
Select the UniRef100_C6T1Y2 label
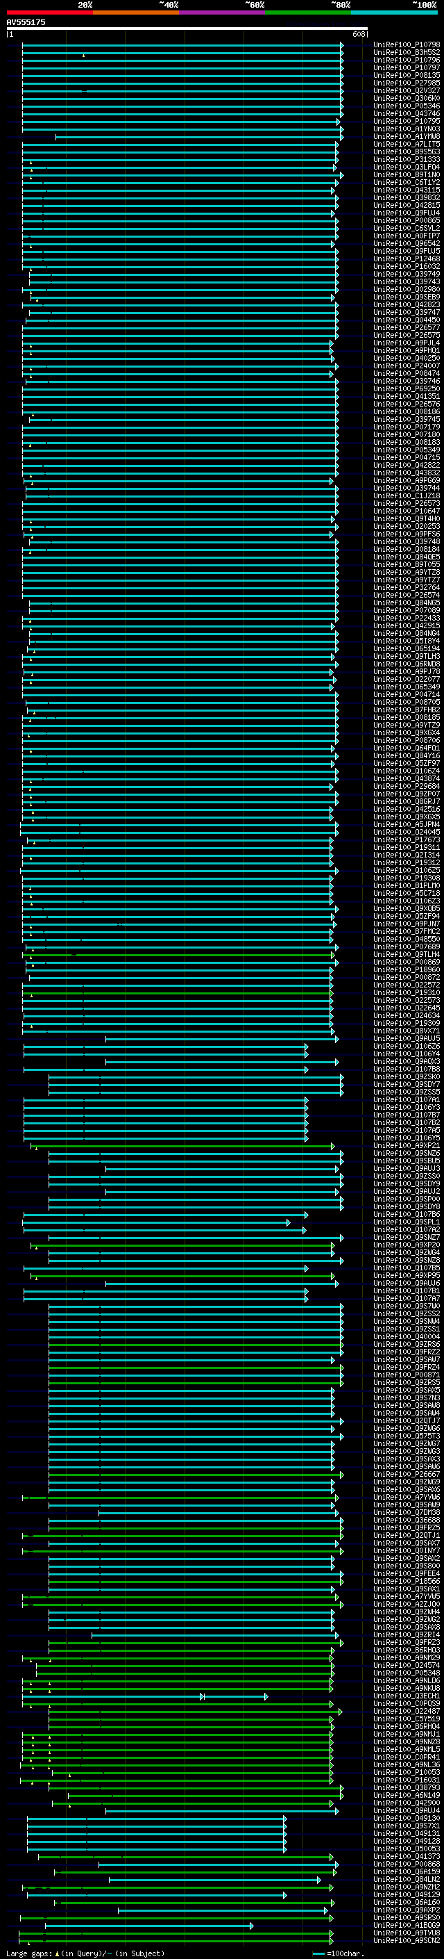pyautogui.click(x=407, y=183)
